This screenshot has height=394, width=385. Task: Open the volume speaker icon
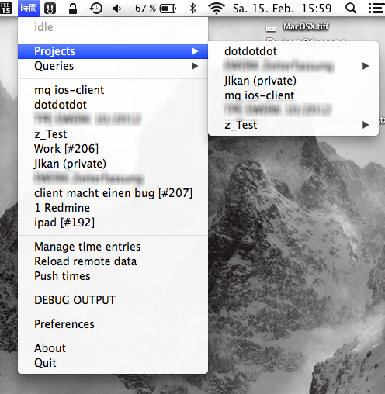tap(117, 9)
